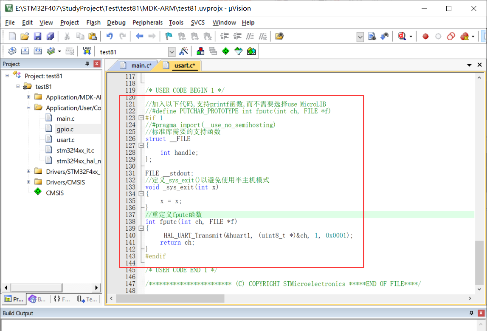Disable all breakpoints
This screenshot has width=487, height=331.
(x=451, y=36)
